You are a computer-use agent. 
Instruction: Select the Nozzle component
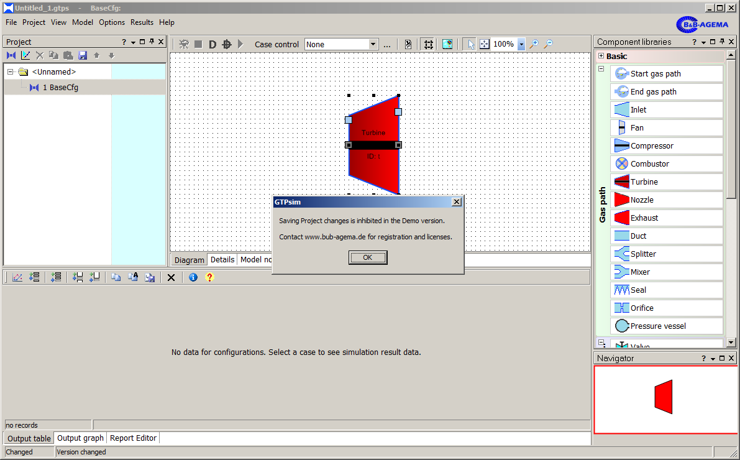pyautogui.click(x=667, y=200)
